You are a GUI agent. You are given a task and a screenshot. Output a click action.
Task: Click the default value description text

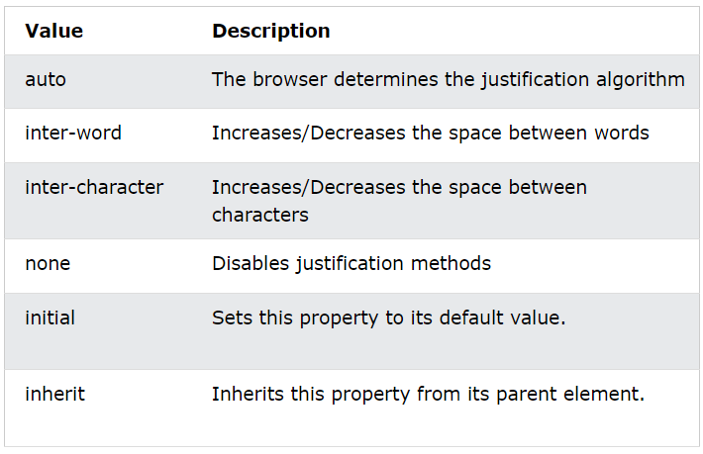(x=387, y=318)
